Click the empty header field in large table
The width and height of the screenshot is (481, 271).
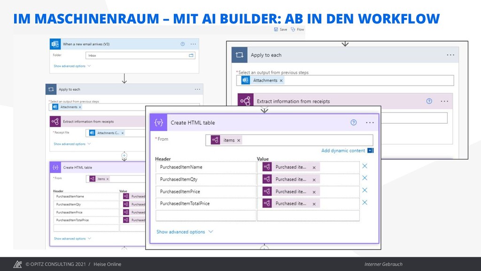[x=206, y=215]
